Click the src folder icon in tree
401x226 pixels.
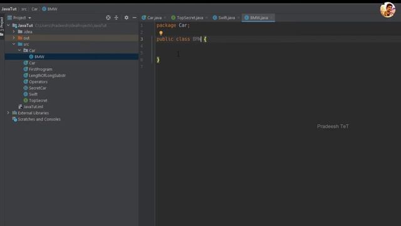pyautogui.click(x=20, y=44)
